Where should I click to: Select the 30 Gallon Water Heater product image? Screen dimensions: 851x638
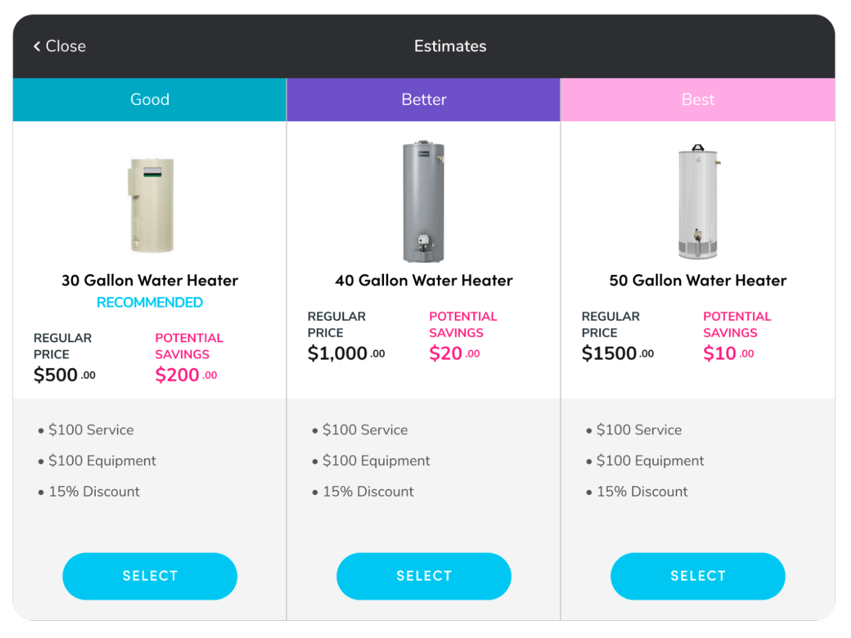(149, 205)
